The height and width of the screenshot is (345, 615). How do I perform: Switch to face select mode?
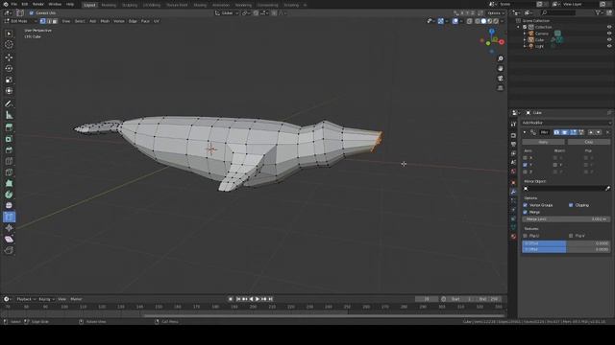[55, 21]
